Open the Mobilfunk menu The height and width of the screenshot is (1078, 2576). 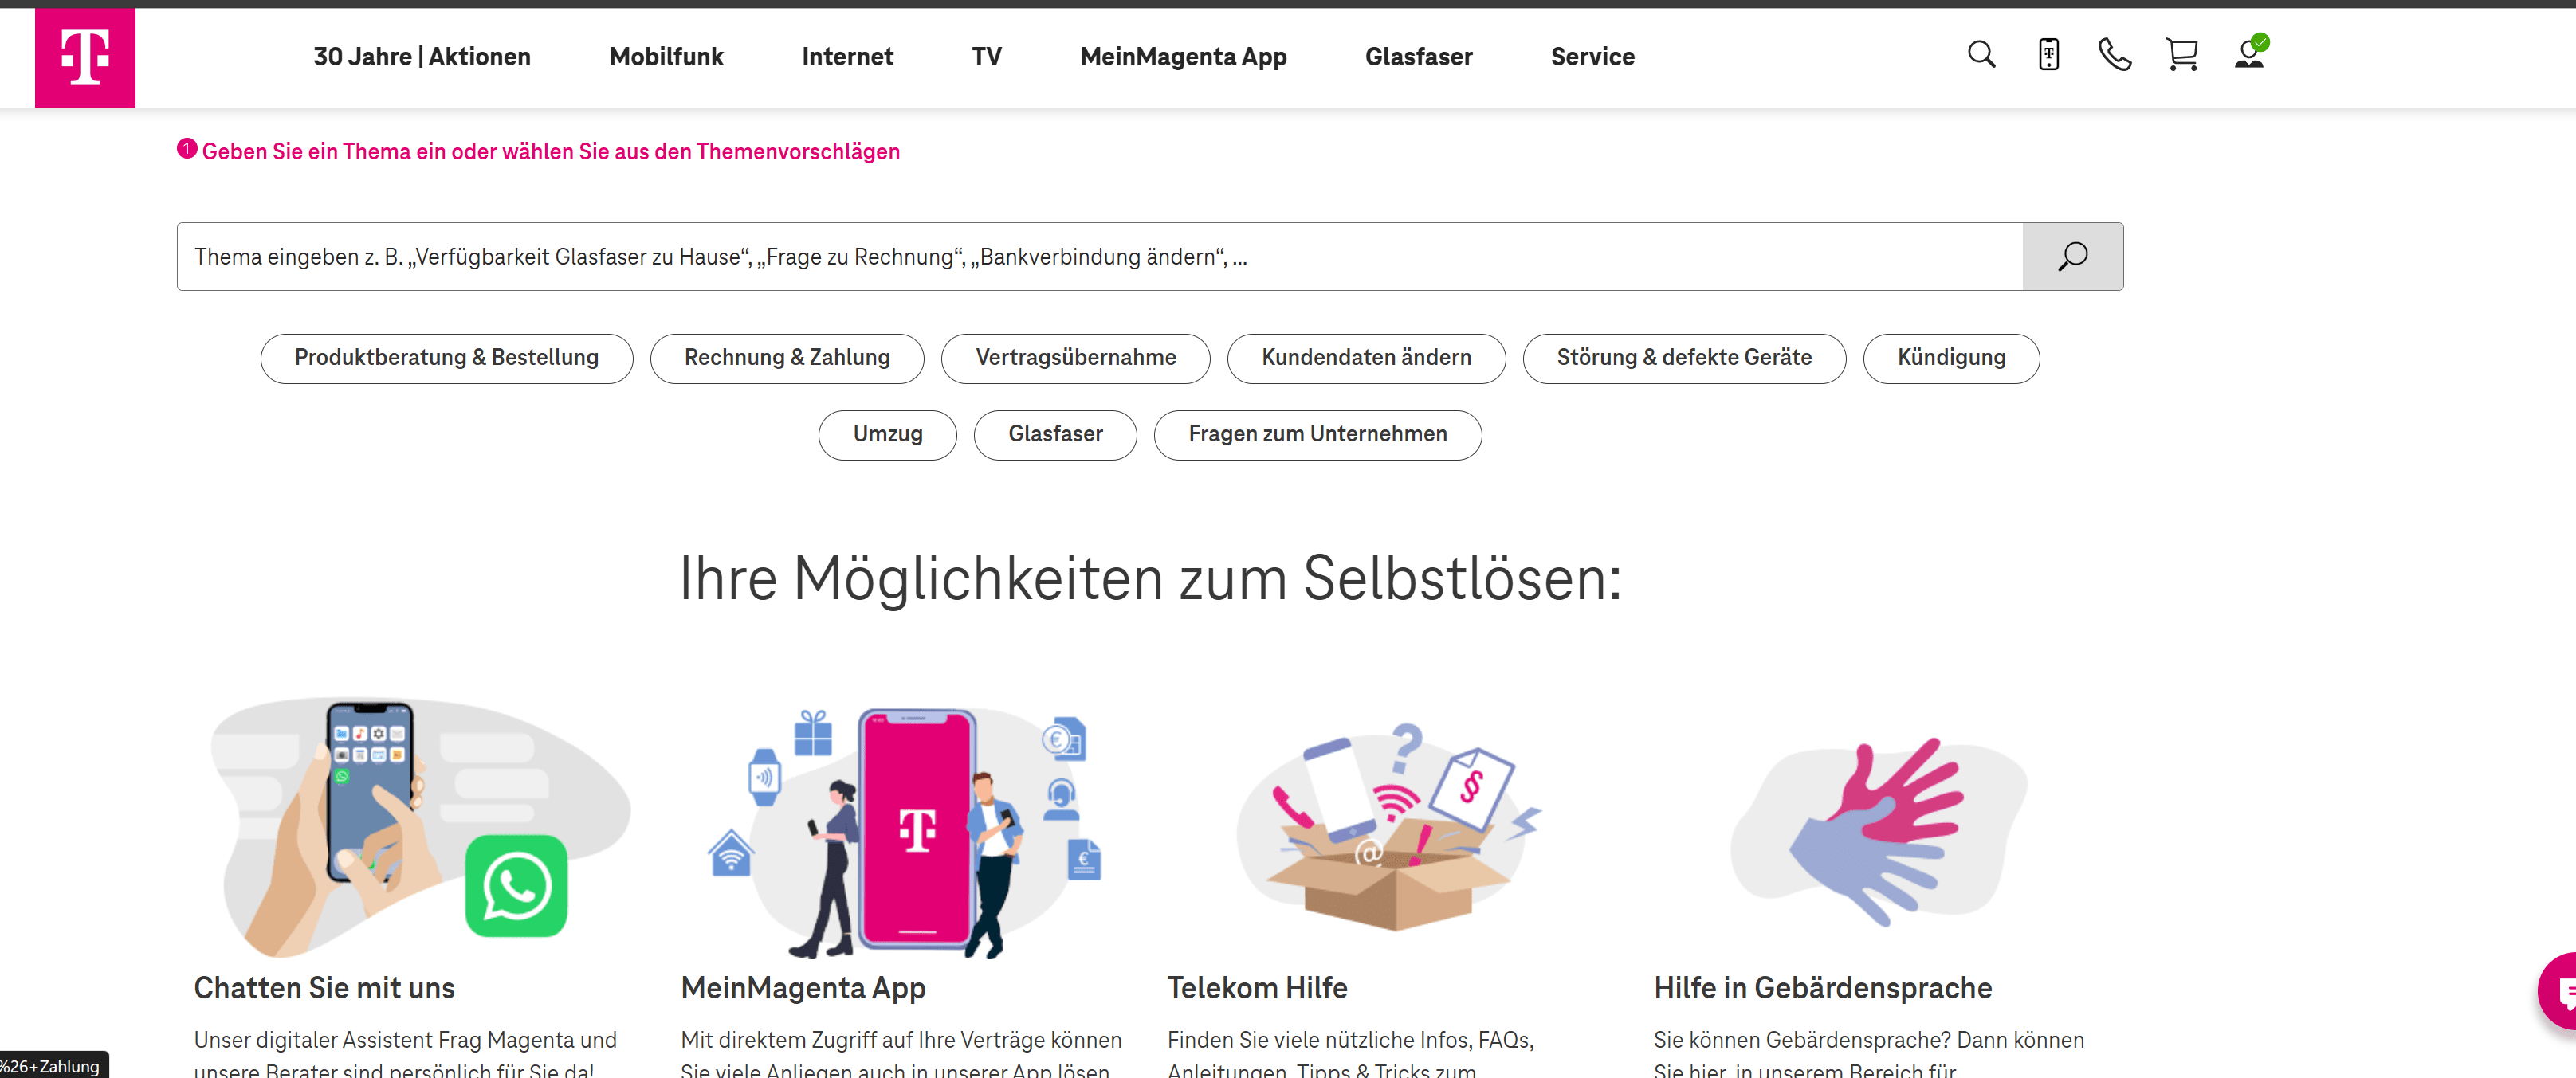coord(666,57)
